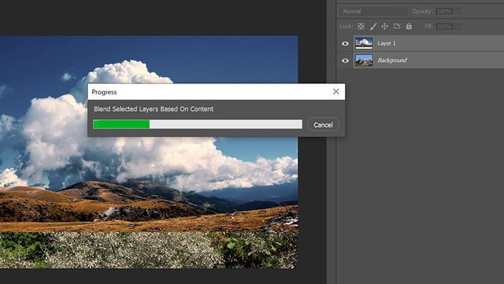Image resolution: width=504 pixels, height=284 pixels.
Task: Click the artboard nesting lock icon
Action: (397, 27)
